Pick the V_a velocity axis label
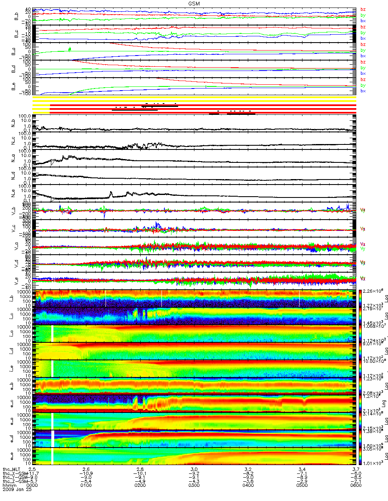The width and height of the screenshot is (388, 501). (x=17, y=245)
